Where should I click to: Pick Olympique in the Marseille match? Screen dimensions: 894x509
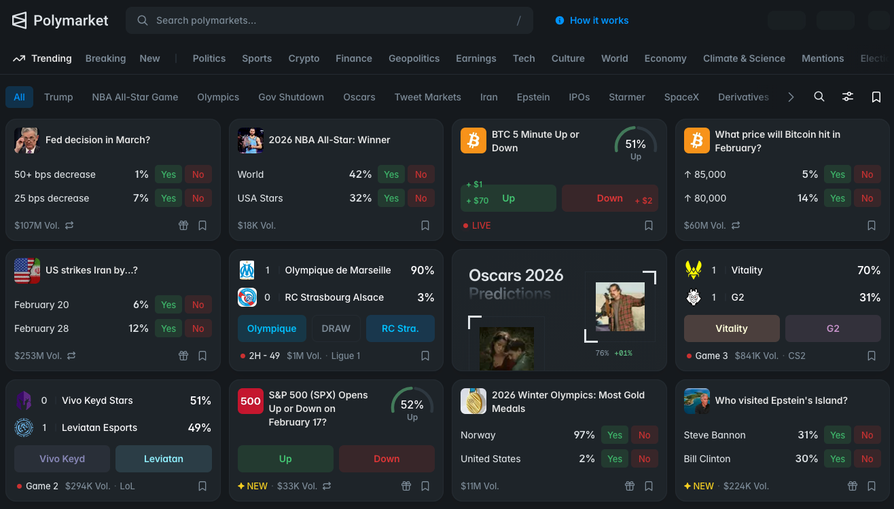point(272,328)
